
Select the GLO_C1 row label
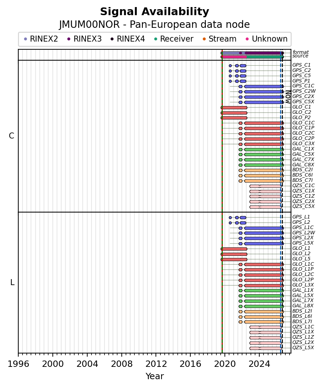coord(302,107)
